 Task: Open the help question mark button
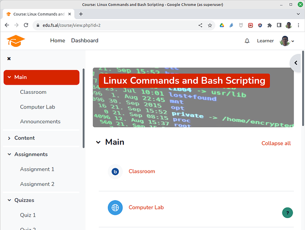click(x=287, y=213)
